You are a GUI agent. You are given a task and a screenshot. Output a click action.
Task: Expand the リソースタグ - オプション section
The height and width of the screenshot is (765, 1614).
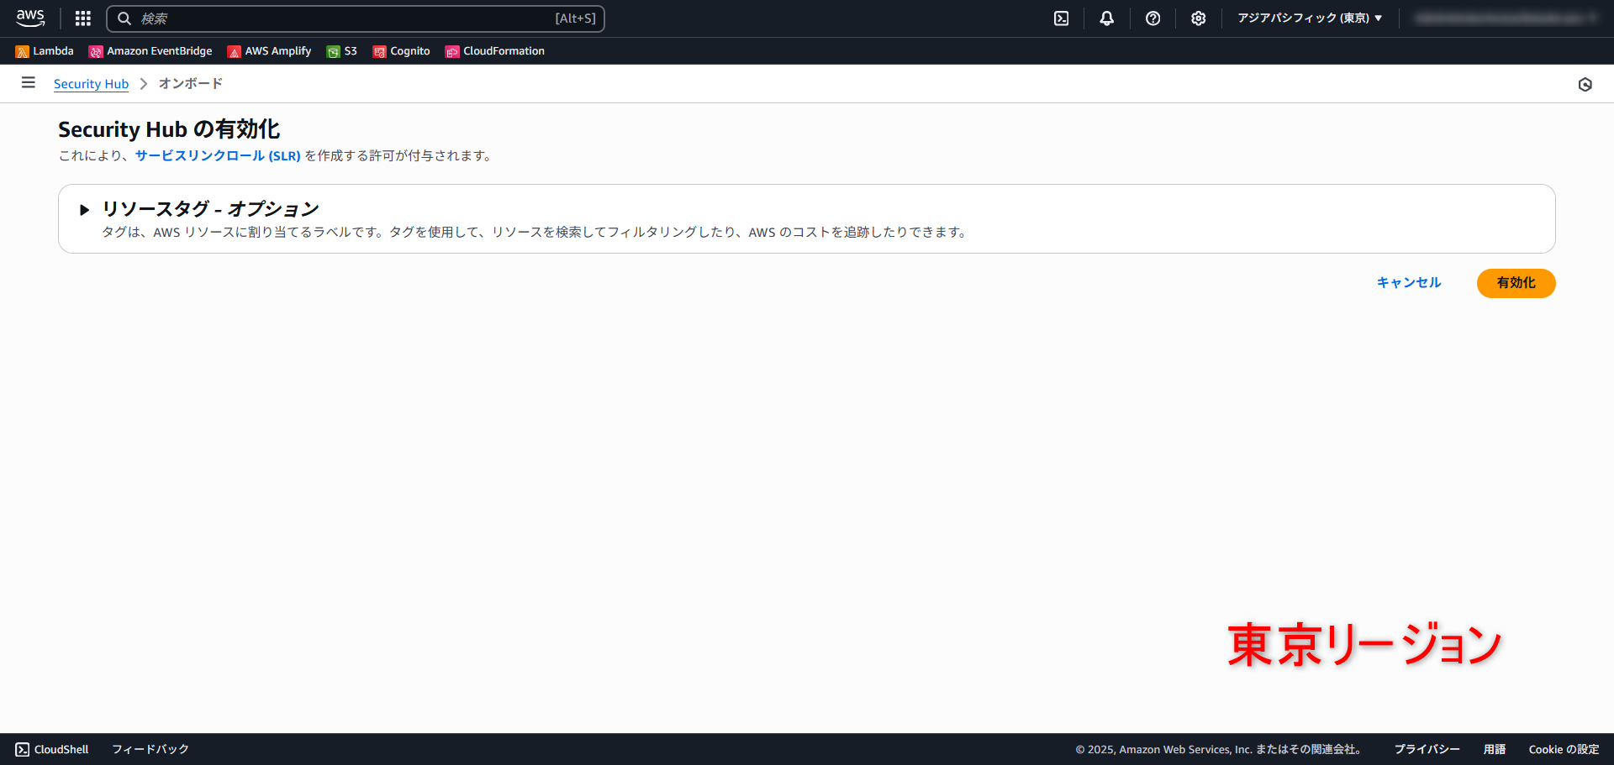(84, 209)
